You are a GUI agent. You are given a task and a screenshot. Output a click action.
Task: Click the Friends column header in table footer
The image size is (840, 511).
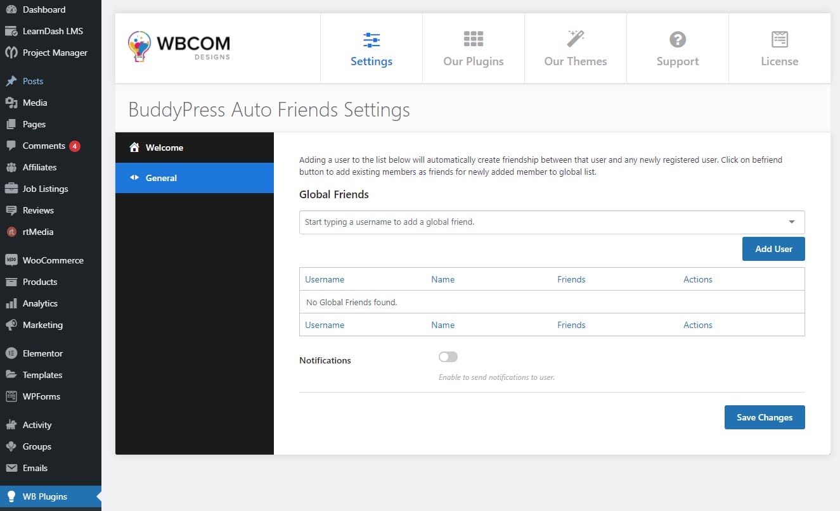(x=571, y=325)
